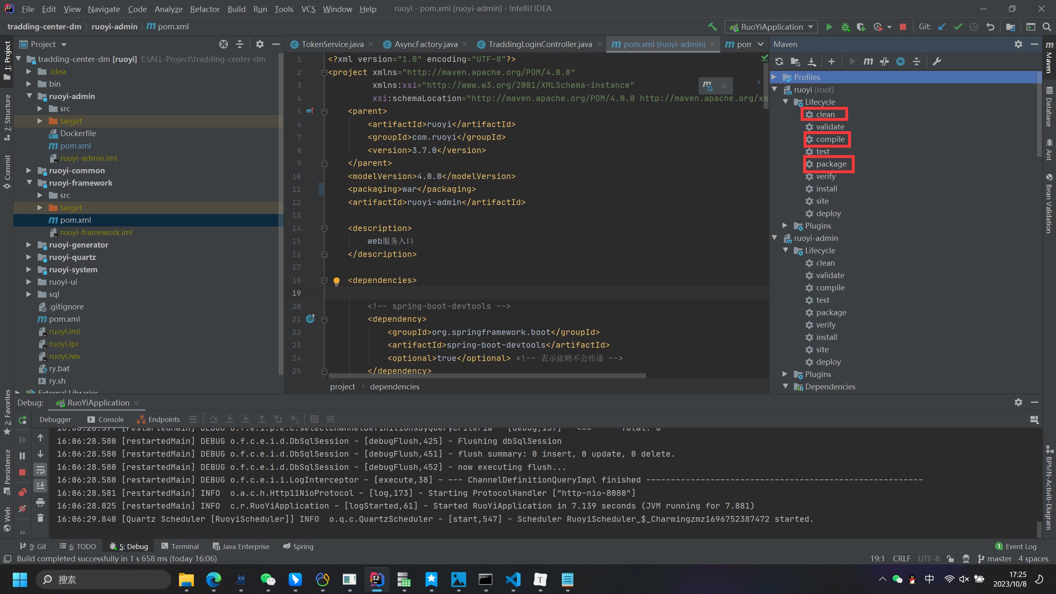Select install goal under ruoyi-admin Lifecycle
This screenshot has height=594, width=1056.
827,337
